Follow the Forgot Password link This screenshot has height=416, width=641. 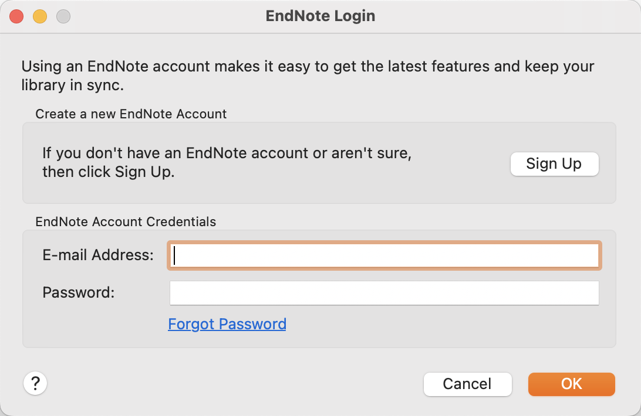click(227, 324)
